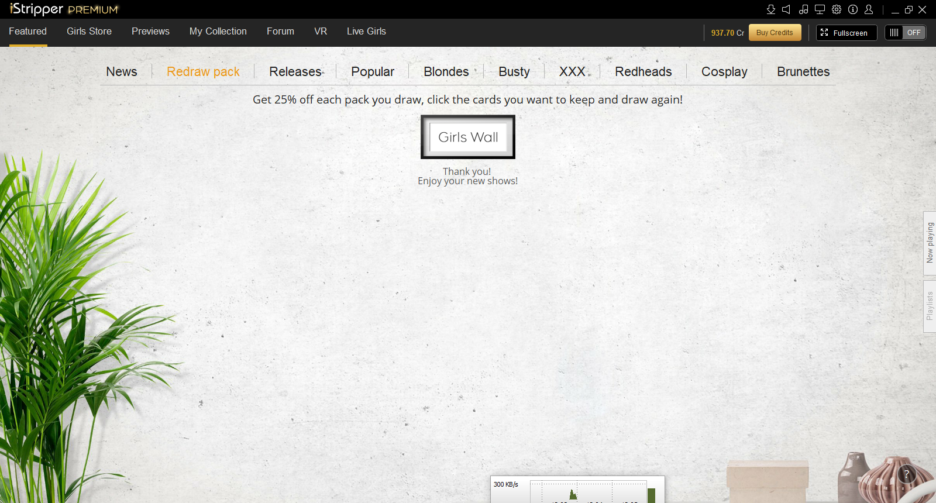Click the info circle icon
936x503 pixels.
853,9
